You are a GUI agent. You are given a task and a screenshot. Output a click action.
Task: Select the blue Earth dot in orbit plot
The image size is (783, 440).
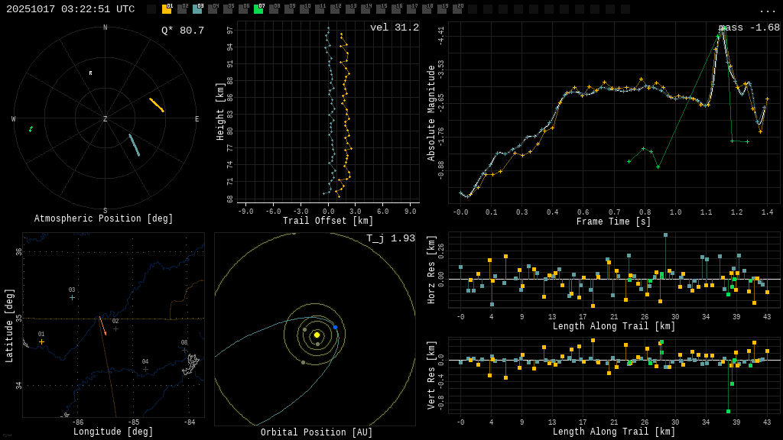tap(335, 327)
